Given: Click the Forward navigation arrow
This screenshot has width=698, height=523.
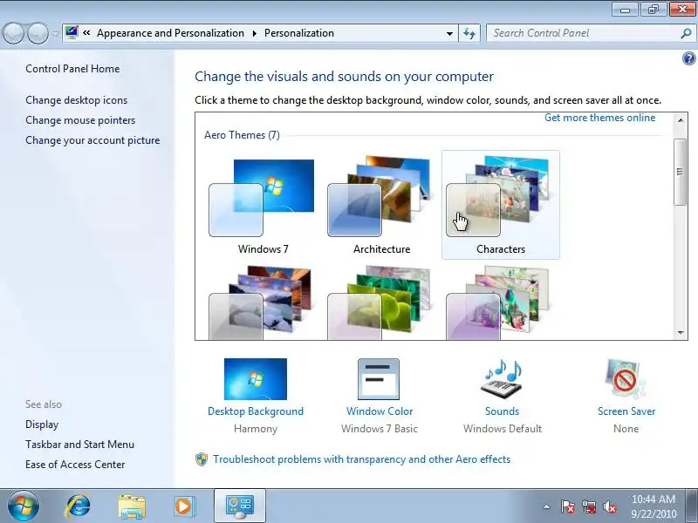Looking at the screenshot, I should point(38,33).
